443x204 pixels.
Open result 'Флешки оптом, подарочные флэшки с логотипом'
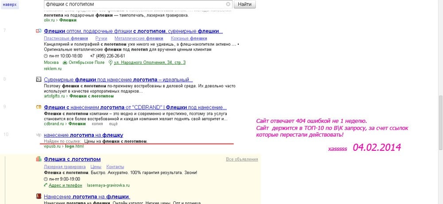pyautogui.click(x=133, y=31)
